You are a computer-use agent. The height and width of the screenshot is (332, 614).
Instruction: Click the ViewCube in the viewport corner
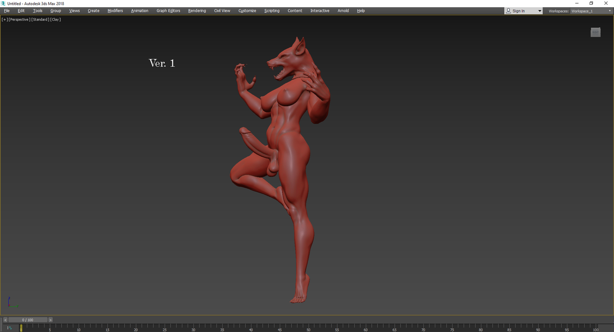click(x=595, y=32)
